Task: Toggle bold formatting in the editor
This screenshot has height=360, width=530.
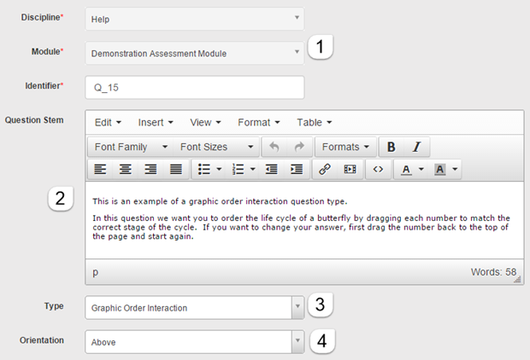Action: click(x=392, y=147)
